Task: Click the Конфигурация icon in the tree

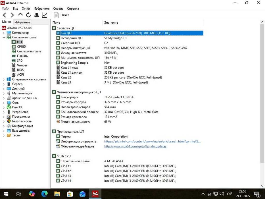Action: tap(9, 126)
